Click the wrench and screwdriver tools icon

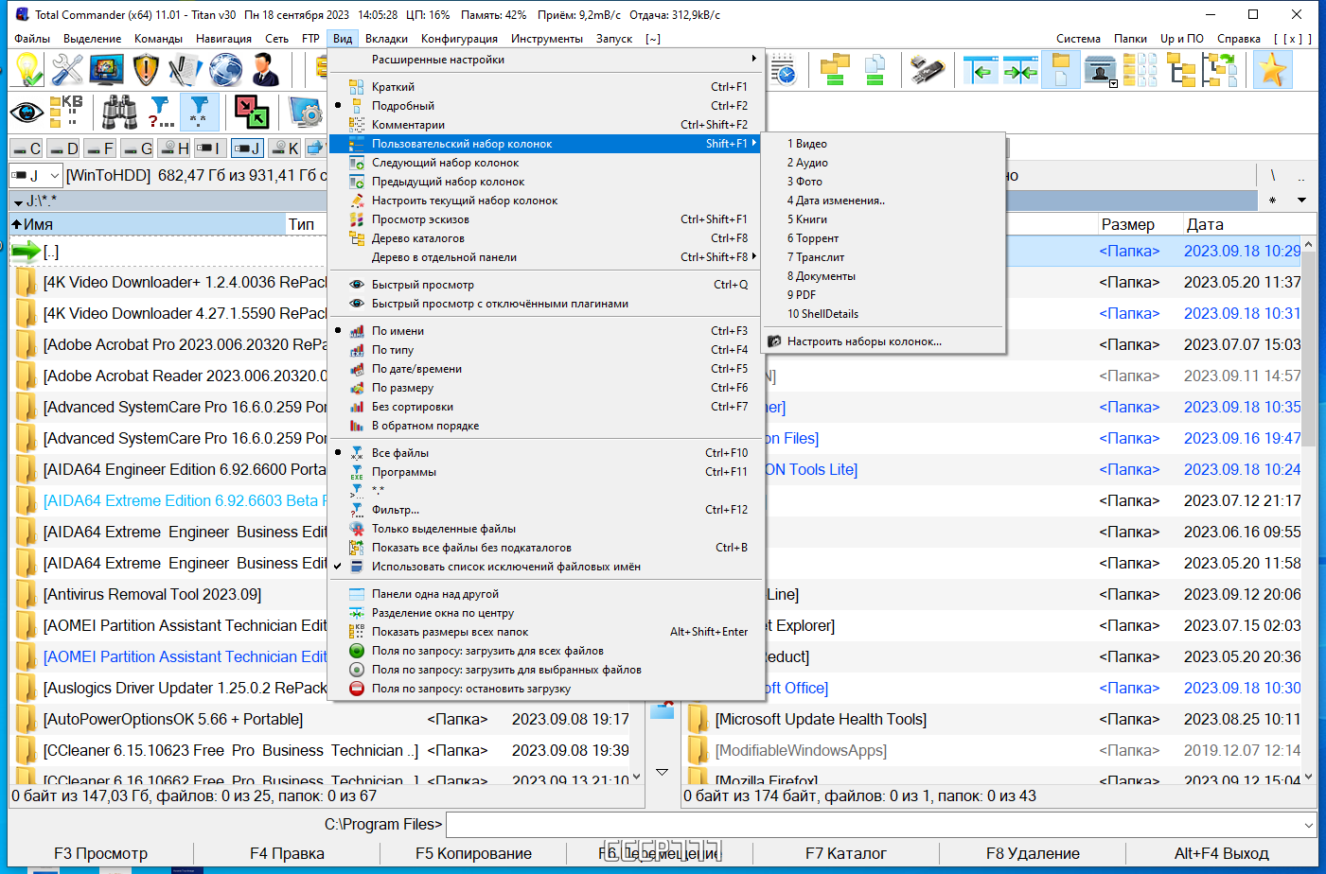coord(67,70)
